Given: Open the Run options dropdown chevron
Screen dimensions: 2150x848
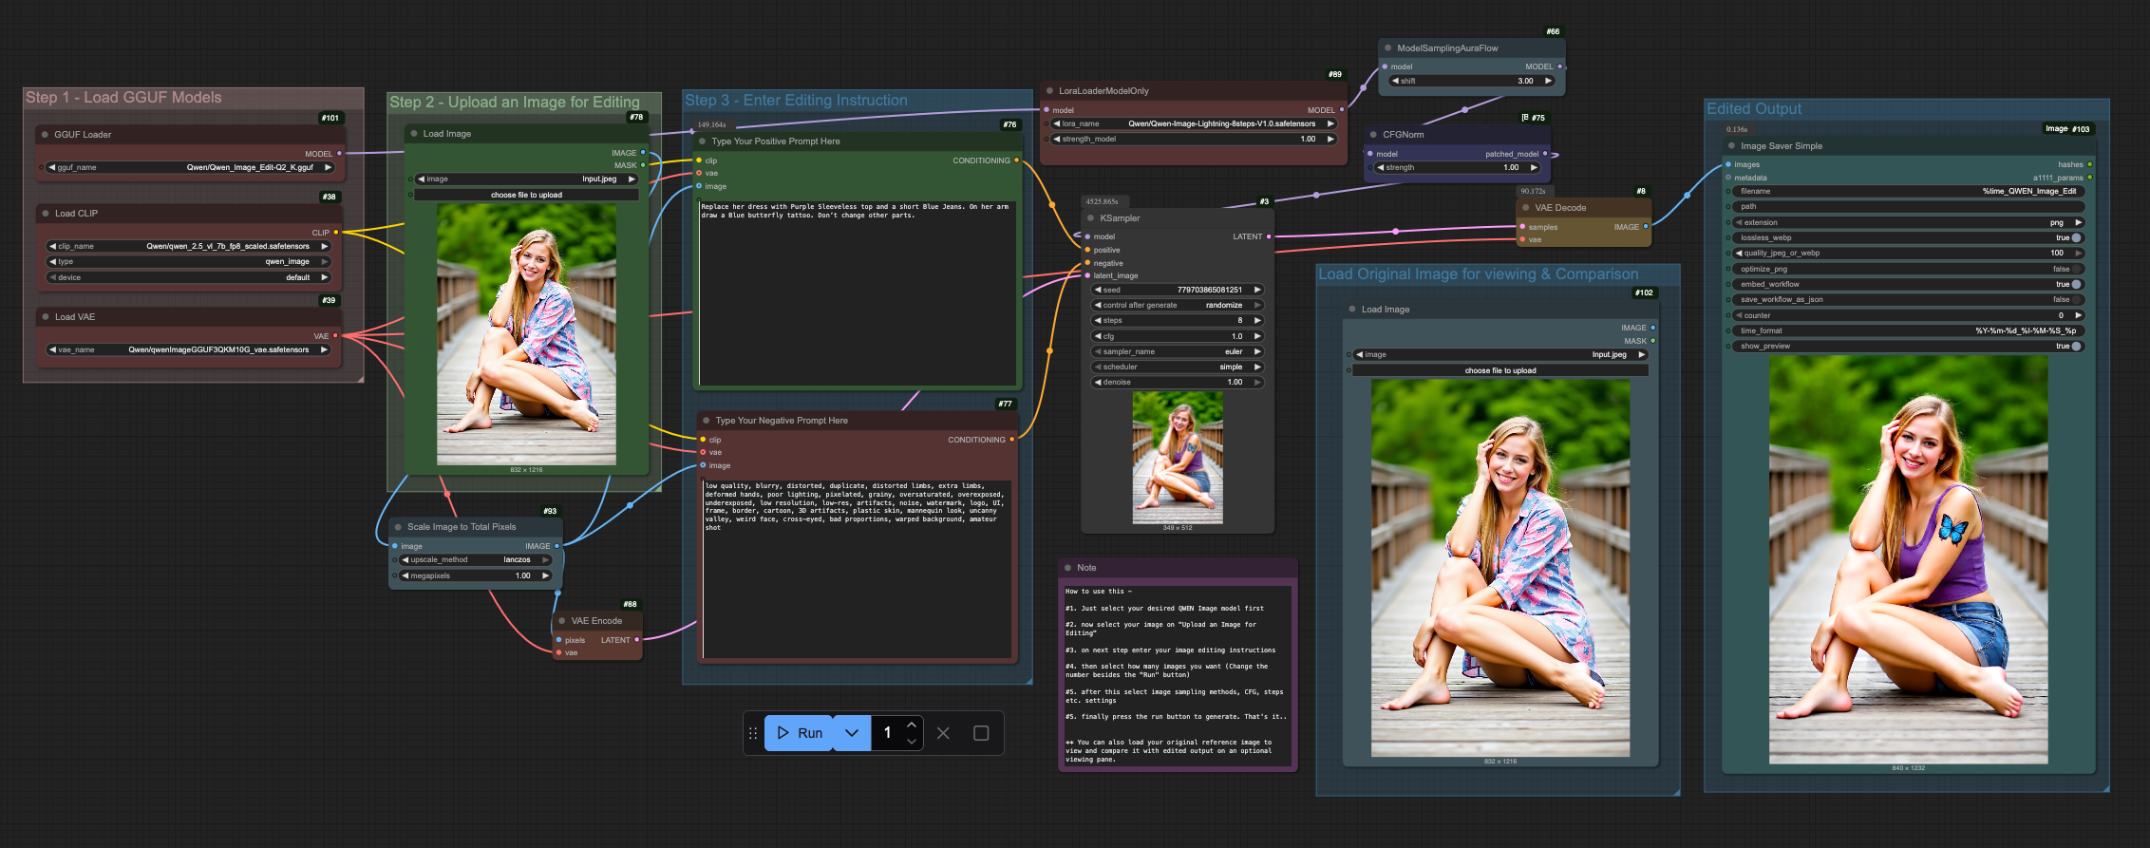Looking at the screenshot, I should 852,733.
